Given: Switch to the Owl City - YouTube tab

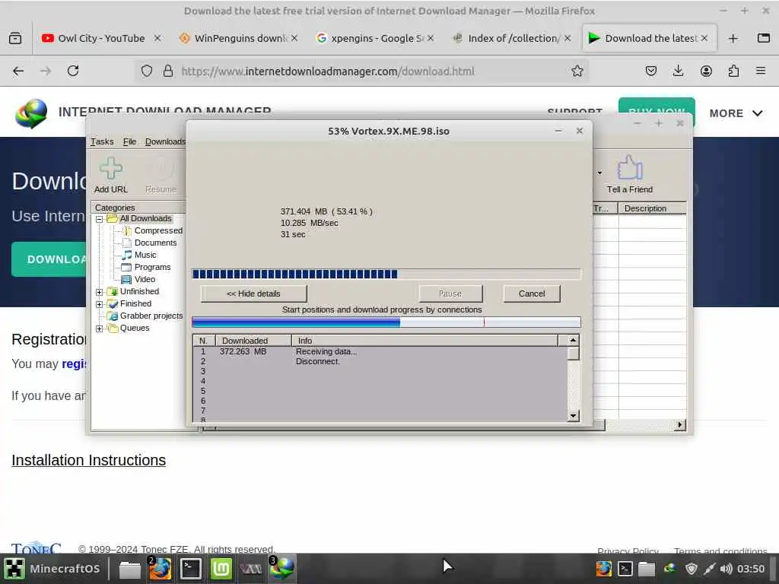Looking at the screenshot, I should pyautogui.click(x=101, y=38).
